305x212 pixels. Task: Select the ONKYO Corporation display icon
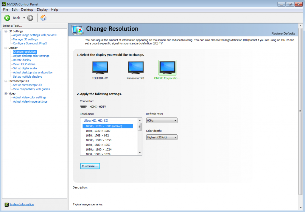(167, 68)
